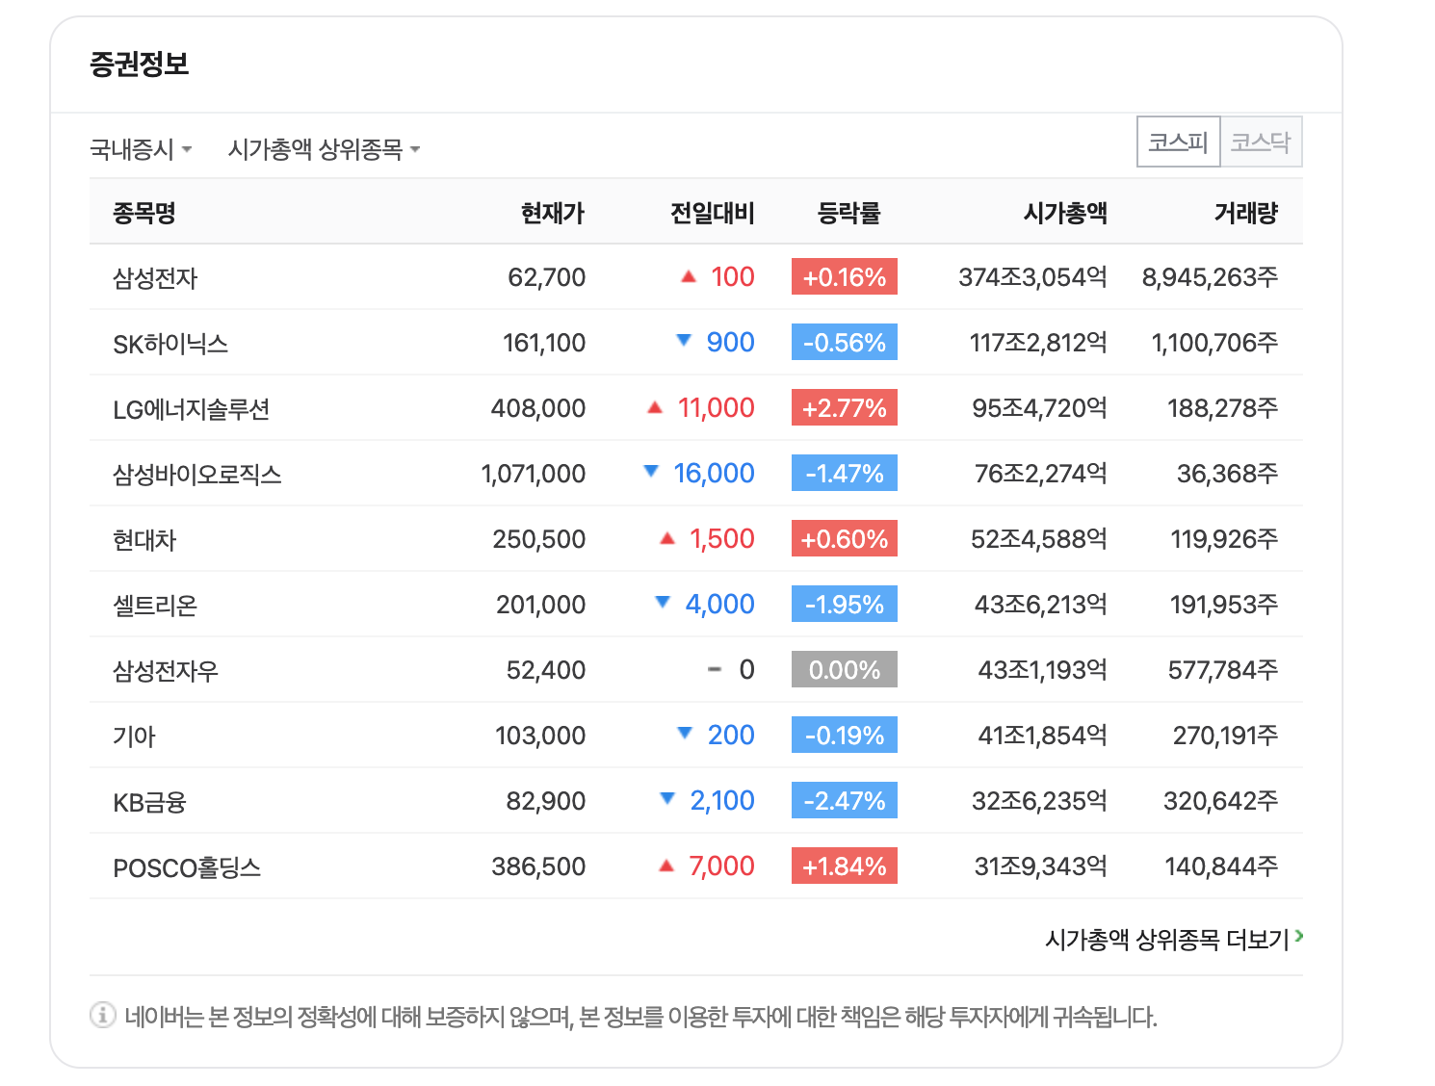Click the 전일대비 column header
This screenshot has width=1435, height=1086.
(x=713, y=213)
